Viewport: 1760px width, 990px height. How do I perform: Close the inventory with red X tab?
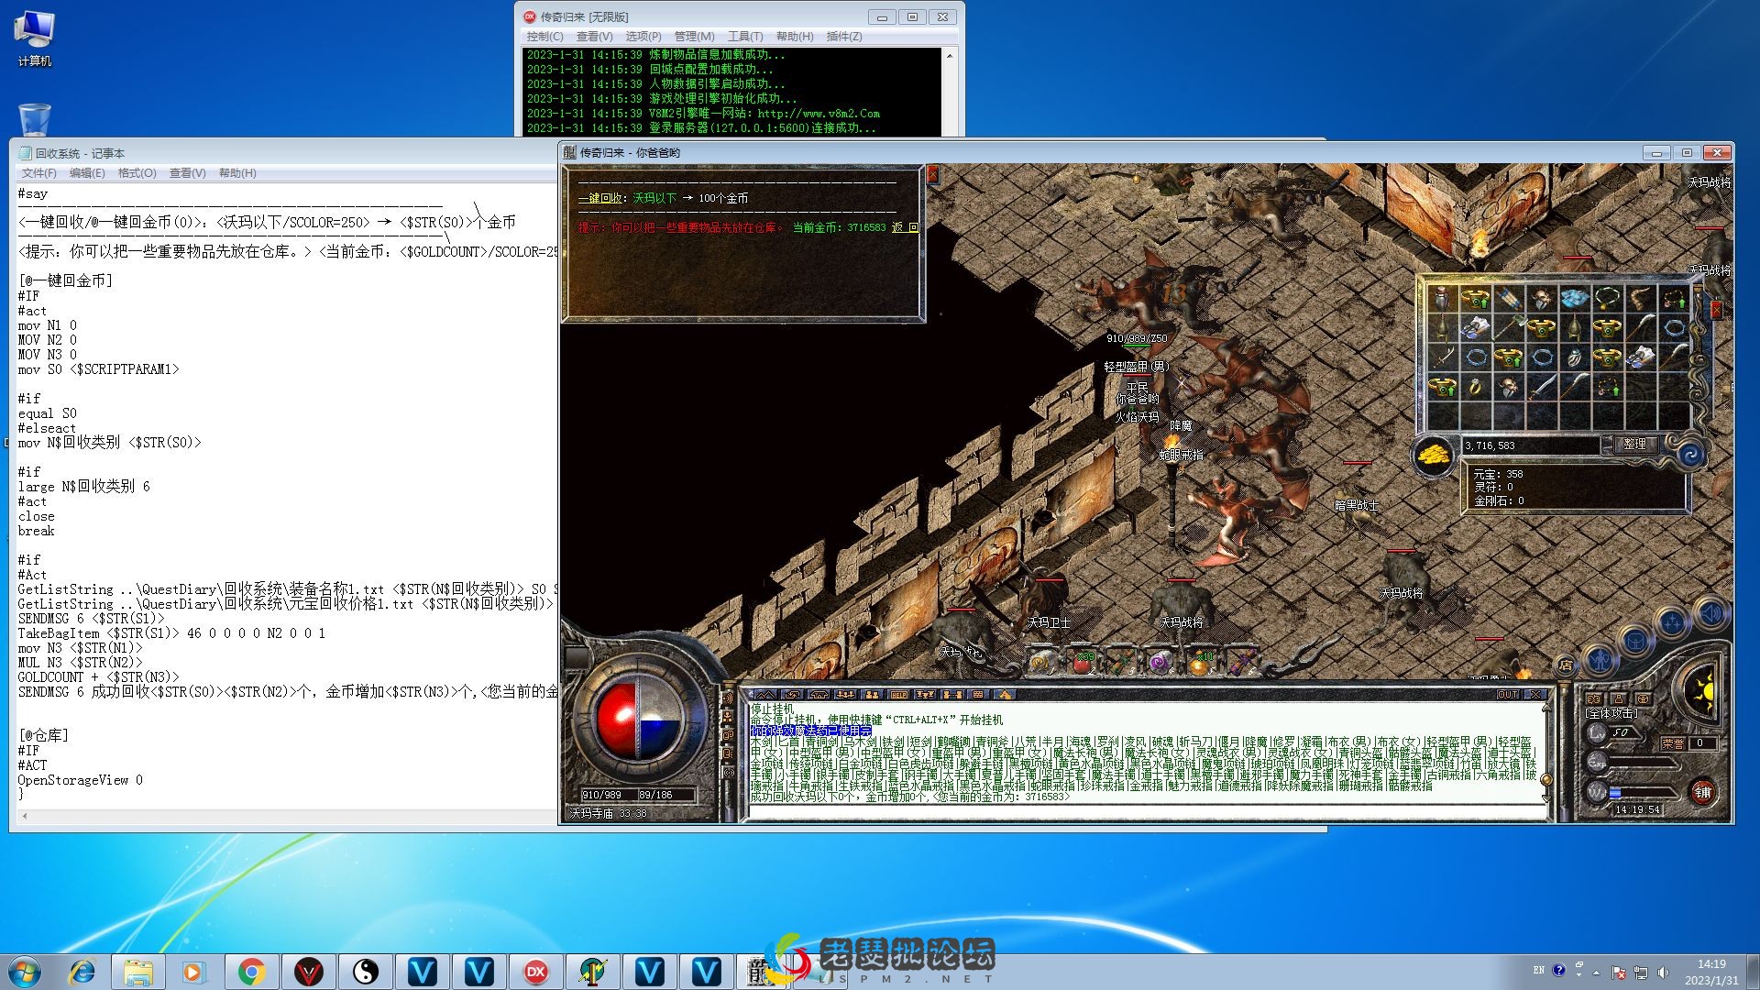[x=1717, y=310]
